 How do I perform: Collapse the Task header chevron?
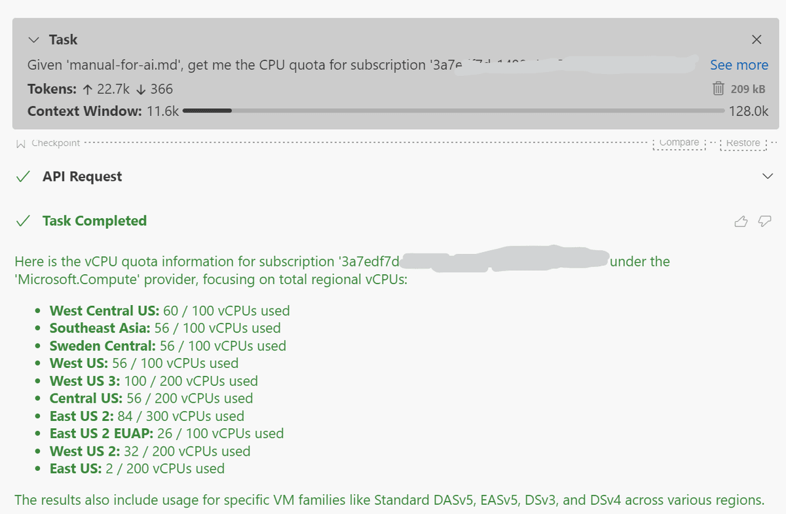click(34, 40)
